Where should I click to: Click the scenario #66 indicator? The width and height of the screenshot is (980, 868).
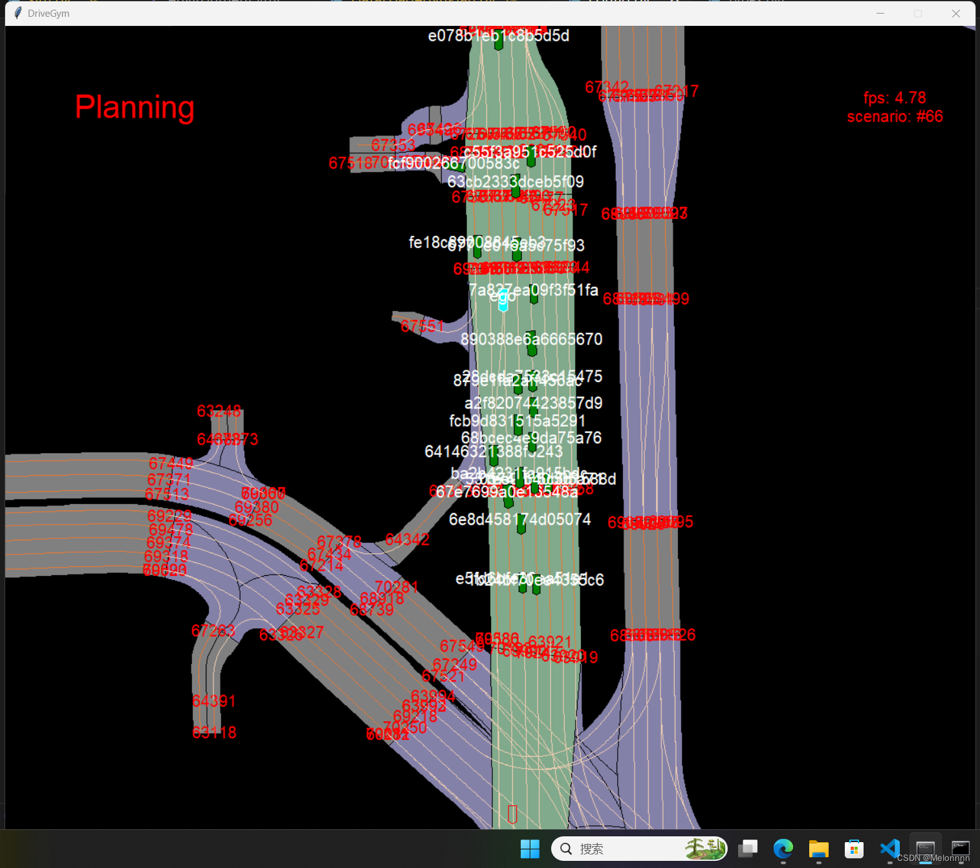point(895,116)
